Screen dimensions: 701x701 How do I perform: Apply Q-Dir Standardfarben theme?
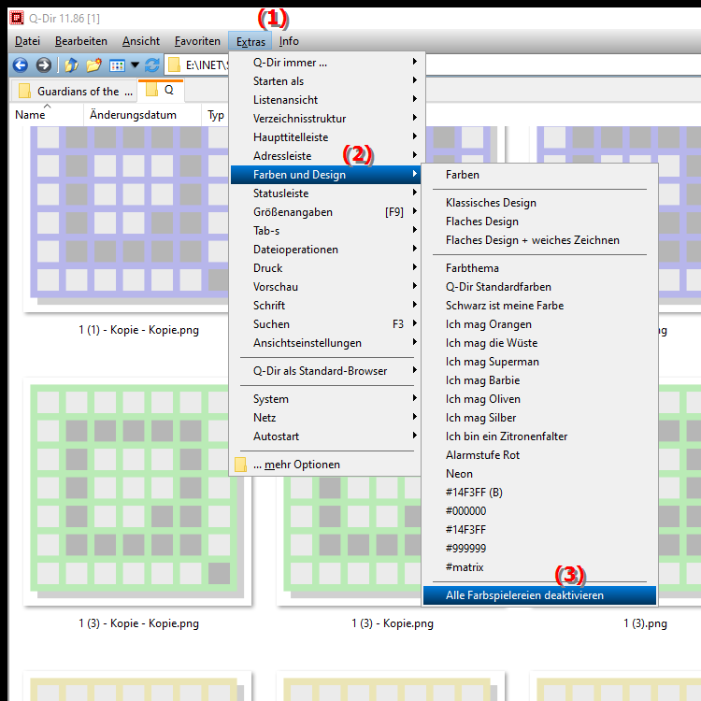coord(539,287)
